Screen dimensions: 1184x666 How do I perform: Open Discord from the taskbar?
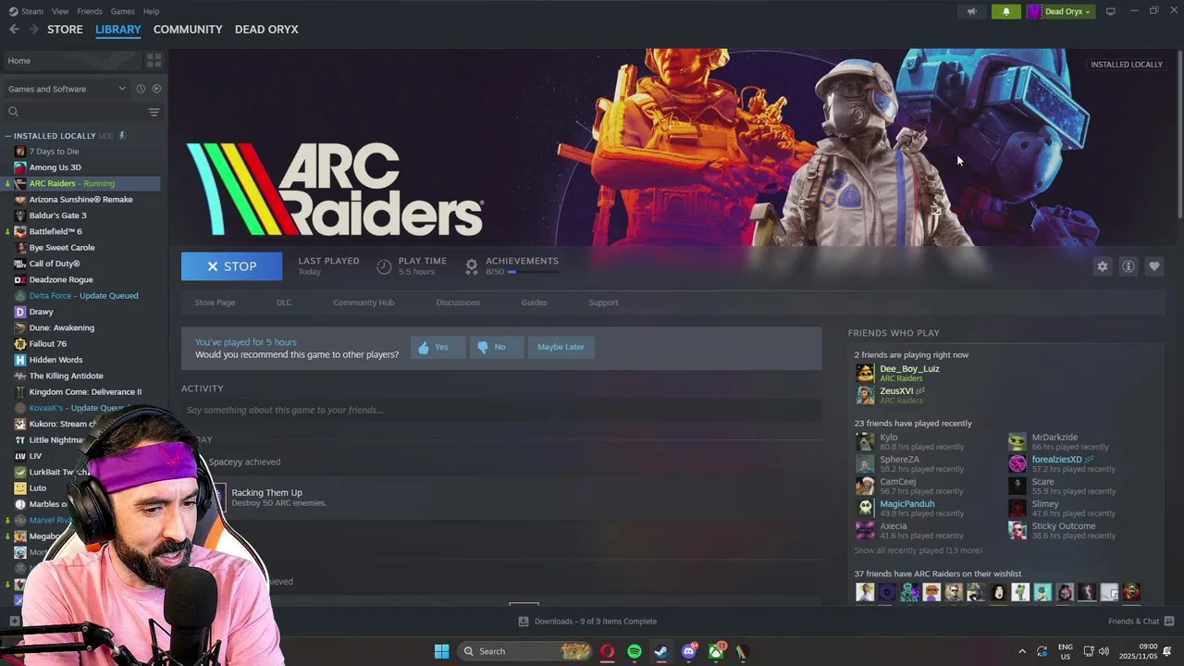(689, 651)
